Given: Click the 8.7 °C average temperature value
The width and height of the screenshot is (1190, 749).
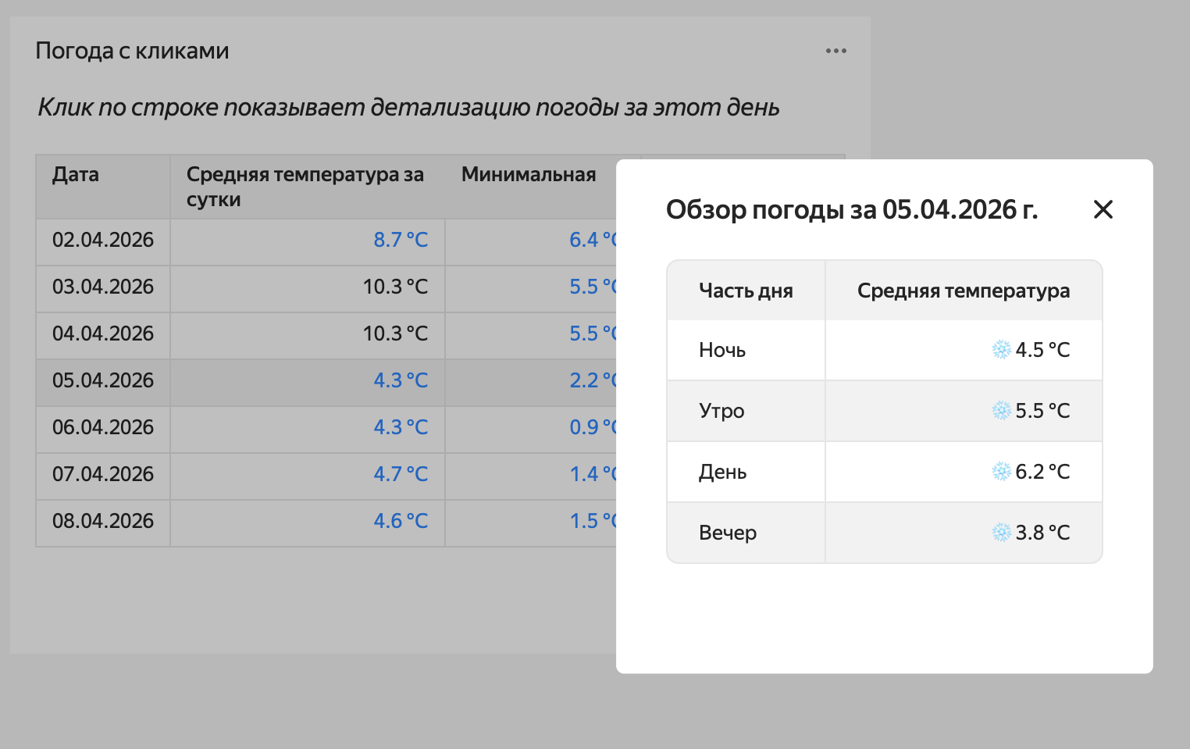Looking at the screenshot, I should pos(401,241).
